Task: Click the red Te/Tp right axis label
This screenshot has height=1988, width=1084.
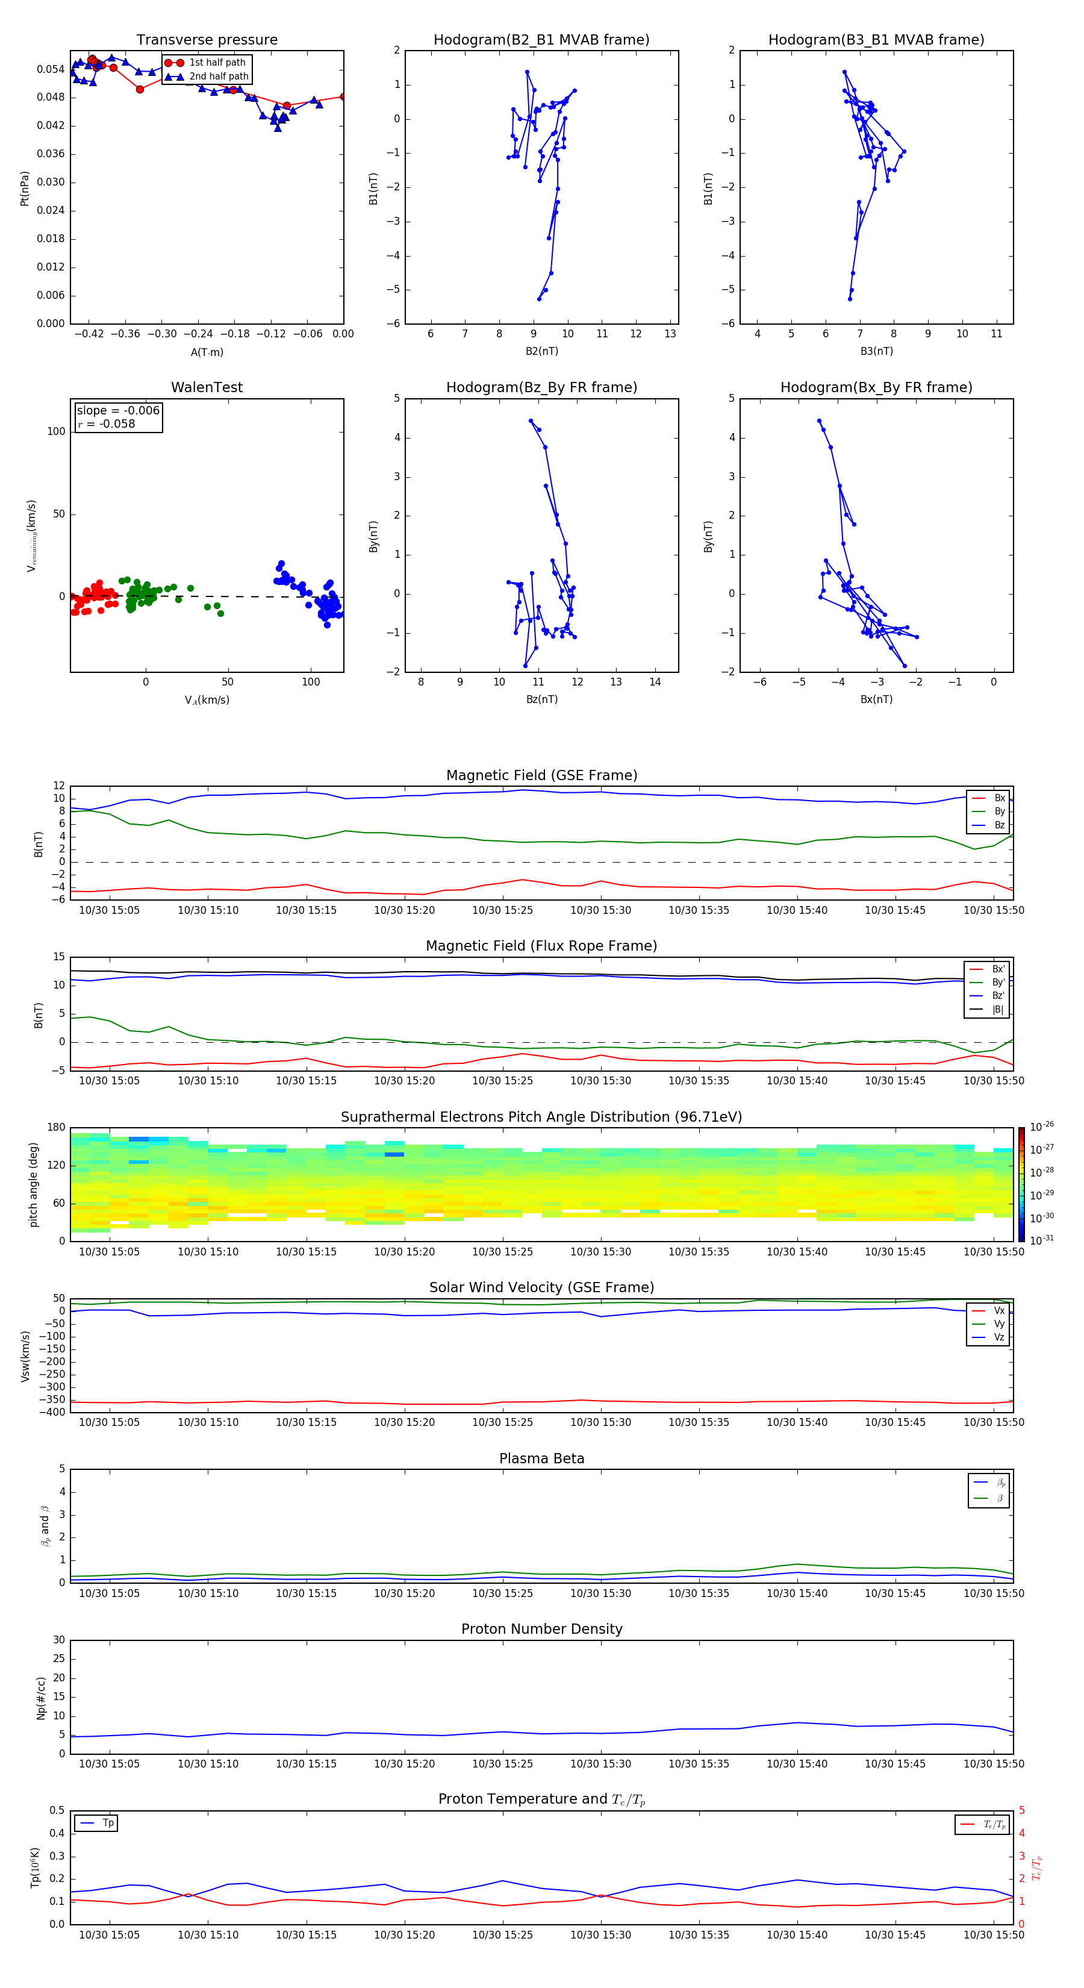Action: (x=1036, y=1868)
